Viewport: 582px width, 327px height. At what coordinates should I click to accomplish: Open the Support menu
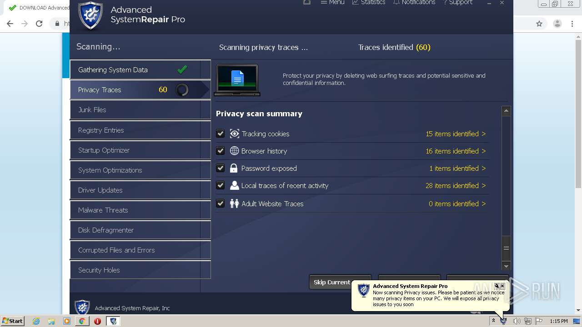[x=458, y=2]
